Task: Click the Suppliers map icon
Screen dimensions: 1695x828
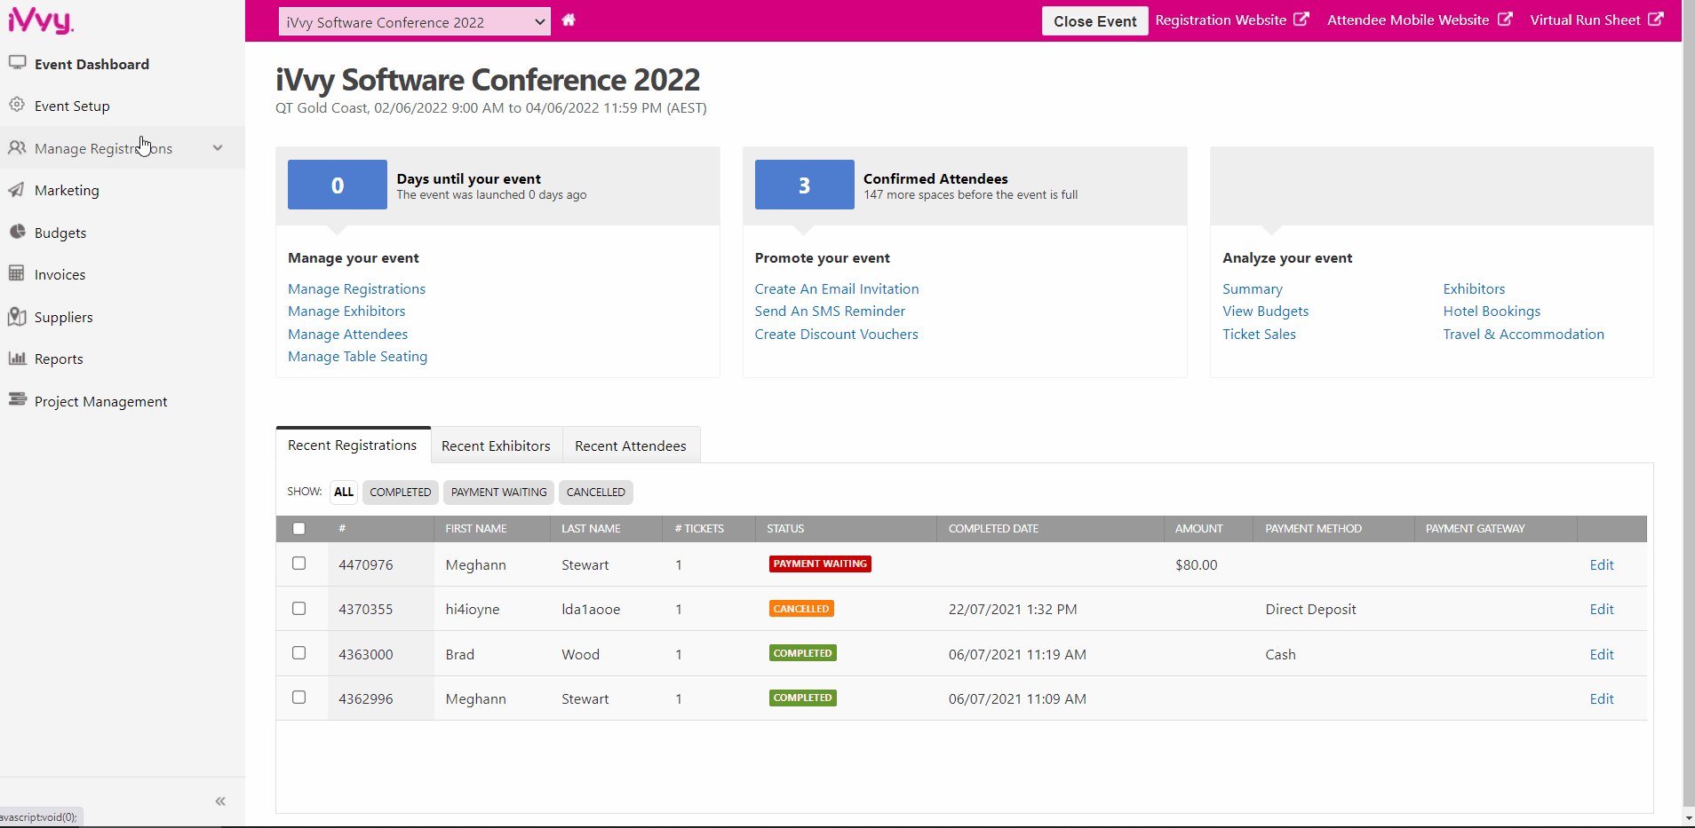Action: tap(17, 316)
